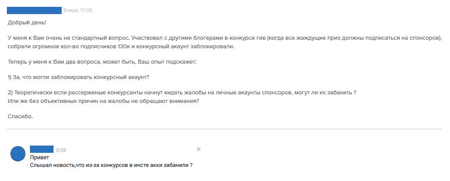Click the line Или же без объективных причин

coord(103,101)
